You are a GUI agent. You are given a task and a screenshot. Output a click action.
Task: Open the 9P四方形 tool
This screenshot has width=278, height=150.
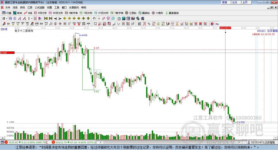(x=56, y=13)
